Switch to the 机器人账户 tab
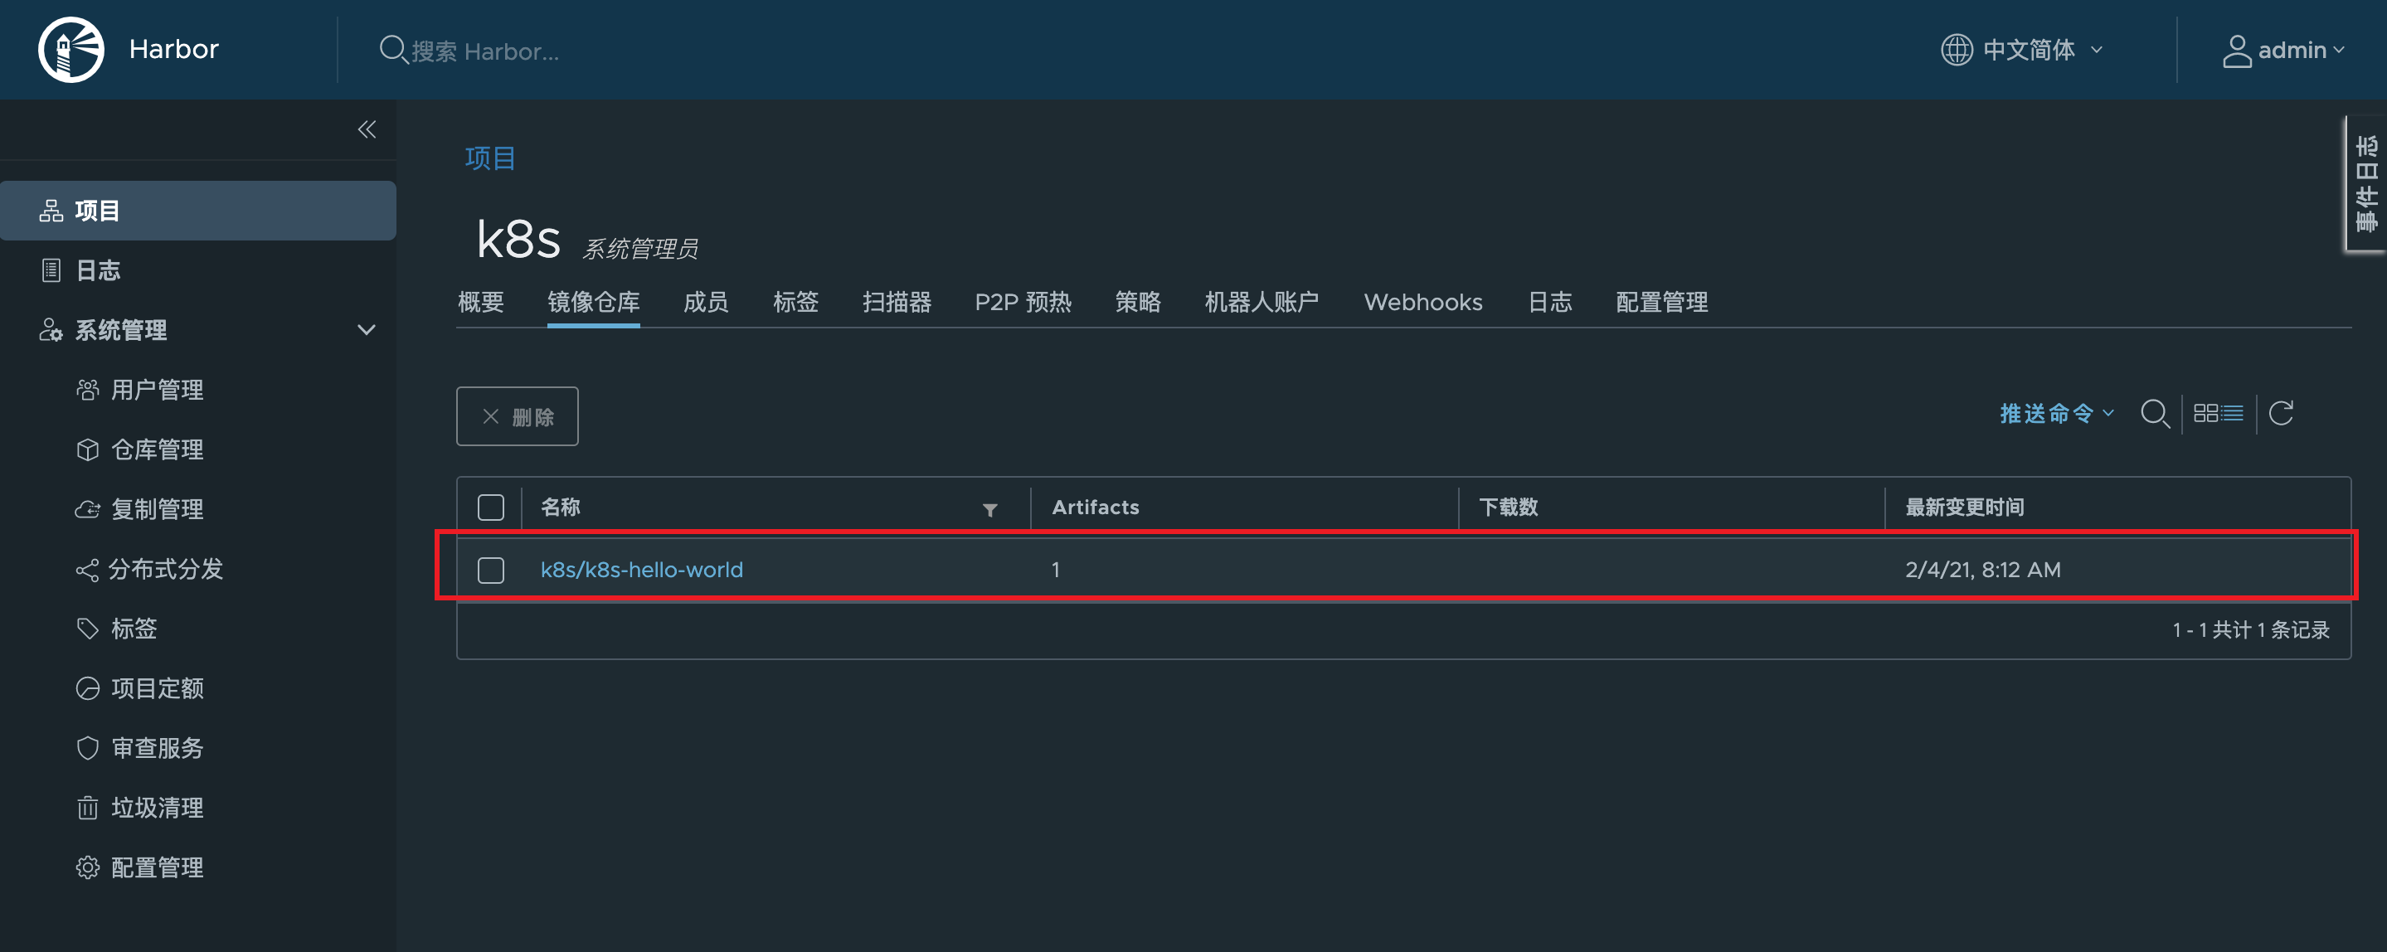 click(x=1262, y=302)
